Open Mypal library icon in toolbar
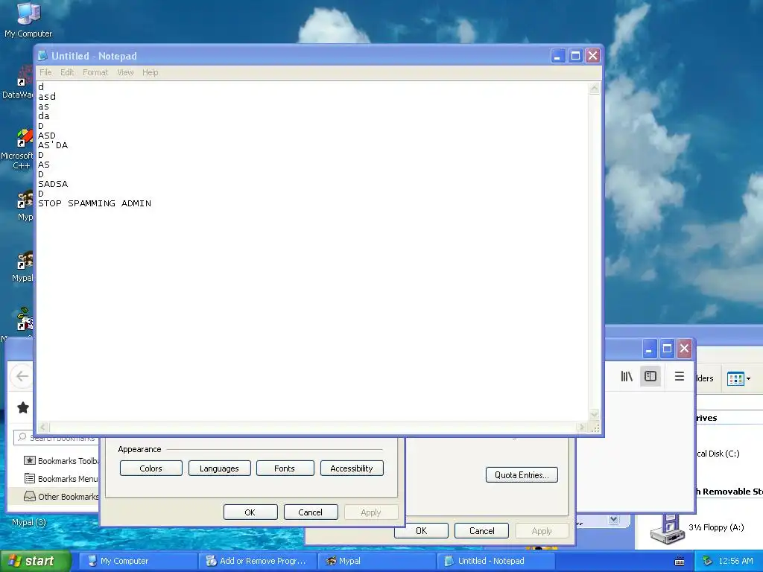 (x=627, y=376)
